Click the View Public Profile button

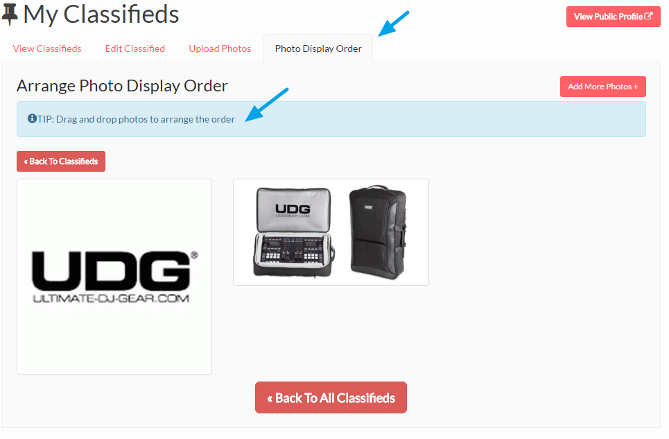[613, 17]
